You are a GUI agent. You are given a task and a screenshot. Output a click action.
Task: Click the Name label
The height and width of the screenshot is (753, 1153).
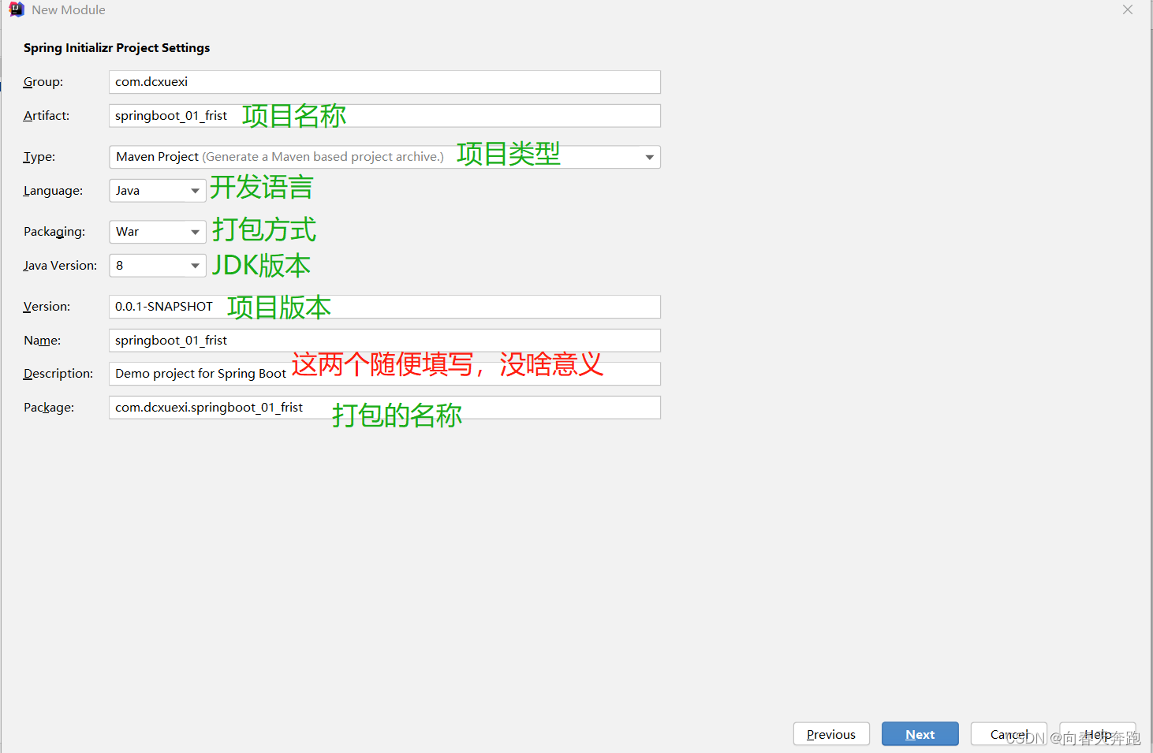[43, 341]
